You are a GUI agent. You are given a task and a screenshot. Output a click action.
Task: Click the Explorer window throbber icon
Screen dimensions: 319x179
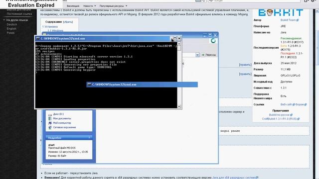click(213, 41)
